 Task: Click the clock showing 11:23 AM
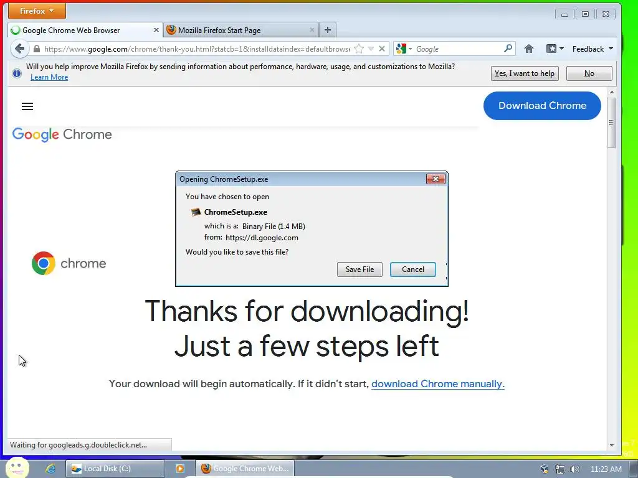pyautogui.click(x=606, y=469)
